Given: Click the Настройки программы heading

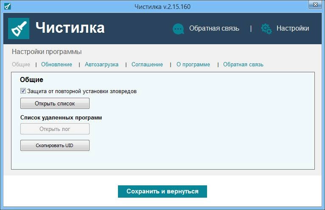Looking at the screenshot, I should click(x=47, y=51).
